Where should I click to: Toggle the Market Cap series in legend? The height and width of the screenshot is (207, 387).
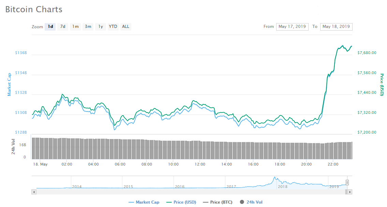(x=144, y=202)
